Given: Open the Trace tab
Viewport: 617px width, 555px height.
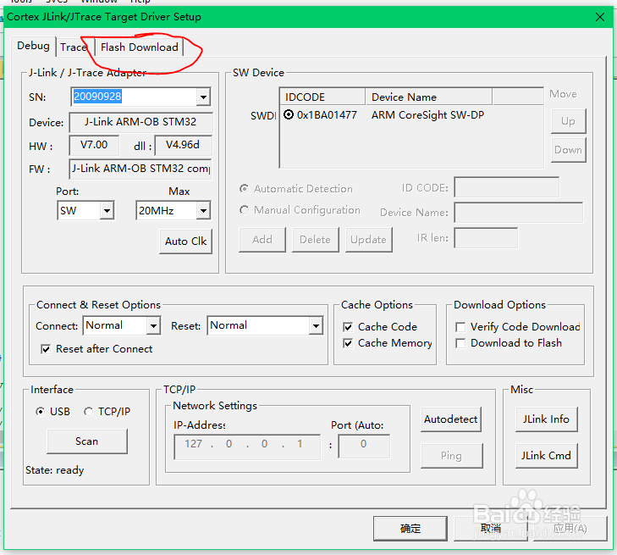Looking at the screenshot, I should pyautogui.click(x=73, y=47).
